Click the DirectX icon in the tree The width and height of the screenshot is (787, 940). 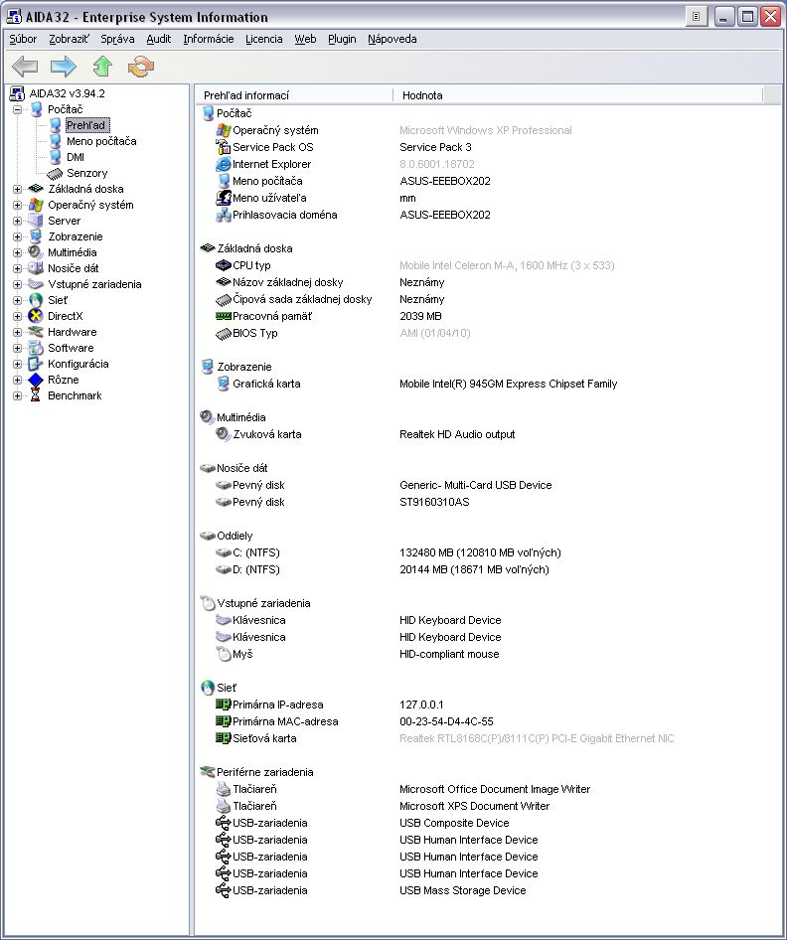coord(36,316)
